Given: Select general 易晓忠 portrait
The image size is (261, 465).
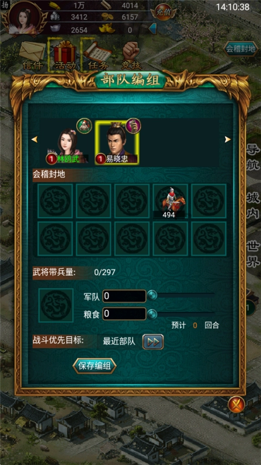Looking at the screenshot, I should pos(117,143).
